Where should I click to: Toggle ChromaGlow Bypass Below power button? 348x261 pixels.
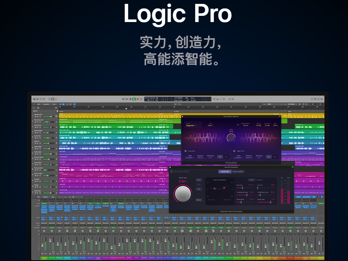point(238,125)
